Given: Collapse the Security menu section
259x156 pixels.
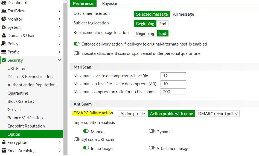Looking at the screenshot, I should (60, 60).
